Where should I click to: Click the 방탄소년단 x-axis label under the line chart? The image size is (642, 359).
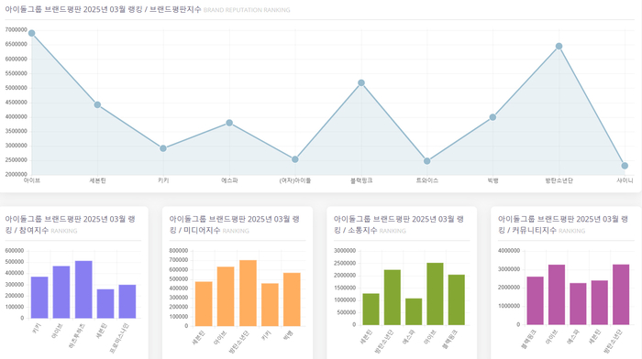point(559,180)
